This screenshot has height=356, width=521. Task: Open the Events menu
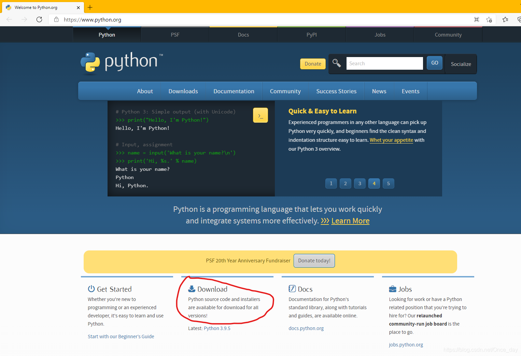[411, 91]
